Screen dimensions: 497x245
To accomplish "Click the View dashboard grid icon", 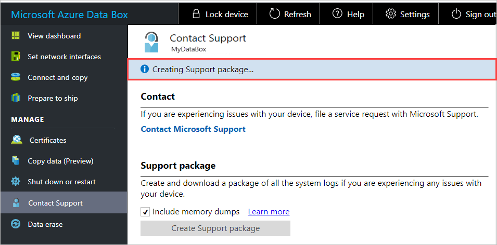I will point(16,36).
